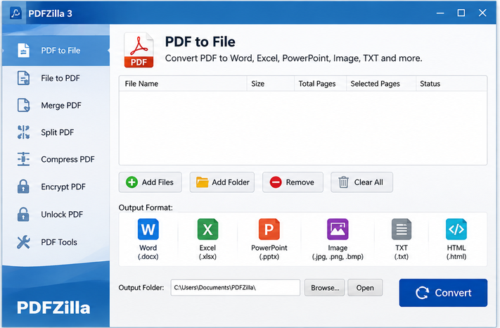Sort by the File Name column header
Viewport: 500px width, 328px height.
[183, 84]
